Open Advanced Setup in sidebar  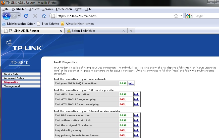[x=21, y=78]
